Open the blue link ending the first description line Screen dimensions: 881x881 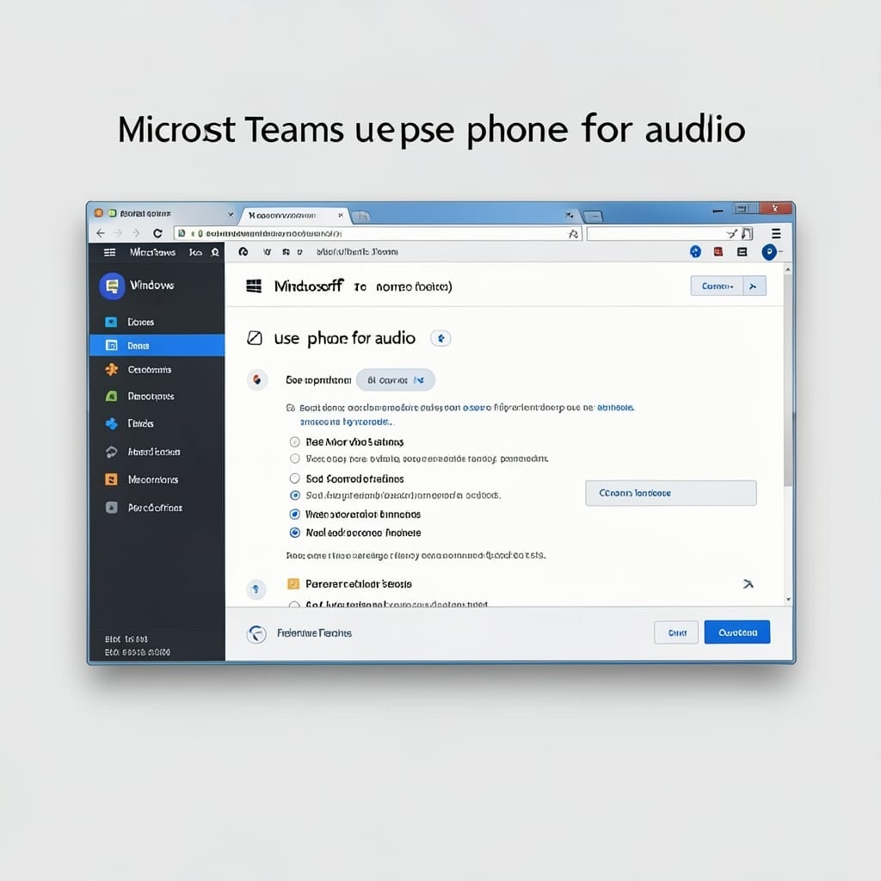[x=616, y=407]
